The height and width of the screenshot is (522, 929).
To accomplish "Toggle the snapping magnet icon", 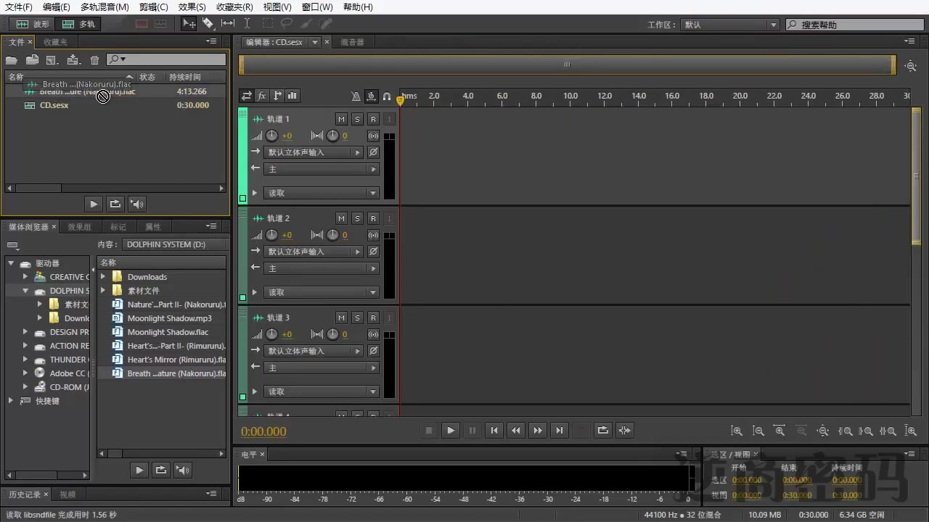I will click(x=387, y=96).
